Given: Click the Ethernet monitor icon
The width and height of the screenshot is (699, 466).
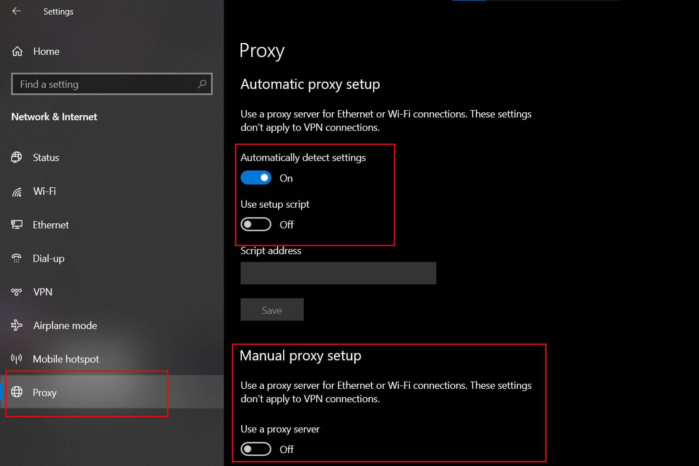Looking at the screenshot, I should [x=17, y=225].
